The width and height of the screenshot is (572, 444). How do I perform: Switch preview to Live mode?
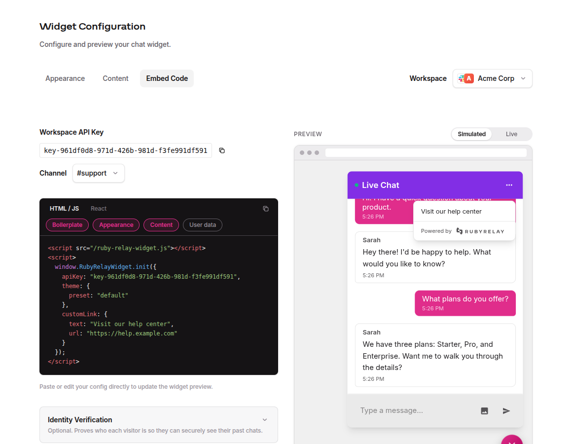pos(511,134)
